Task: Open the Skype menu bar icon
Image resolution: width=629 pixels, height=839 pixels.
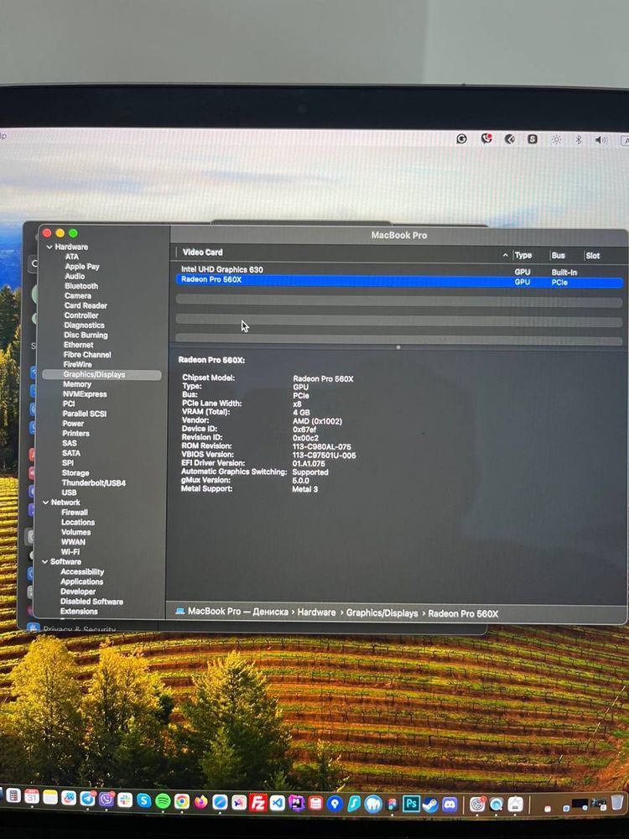Action: pos(533,139)
